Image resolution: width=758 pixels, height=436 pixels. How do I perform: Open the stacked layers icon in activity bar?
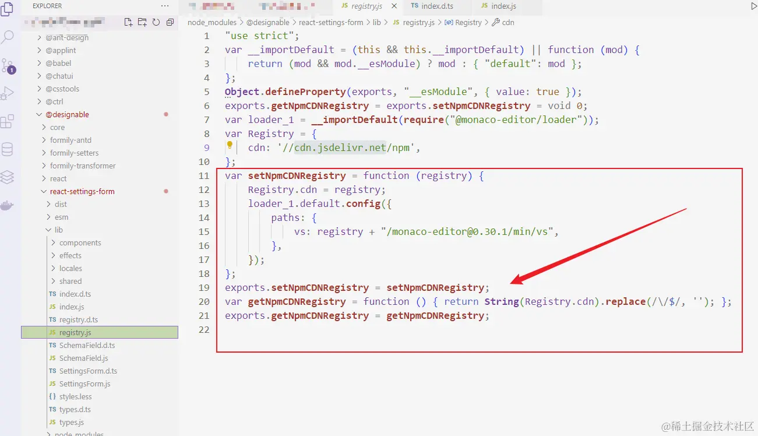[x=8, y=177]
